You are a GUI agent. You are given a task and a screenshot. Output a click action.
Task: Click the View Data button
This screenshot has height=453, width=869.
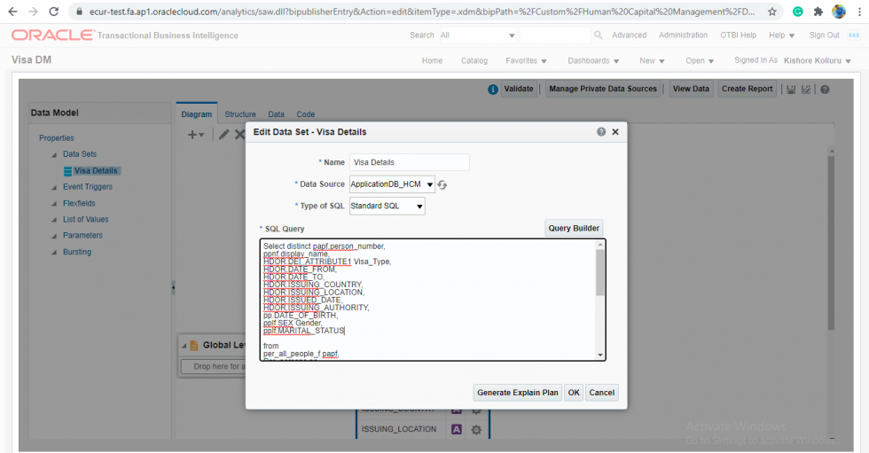(691, 89)
